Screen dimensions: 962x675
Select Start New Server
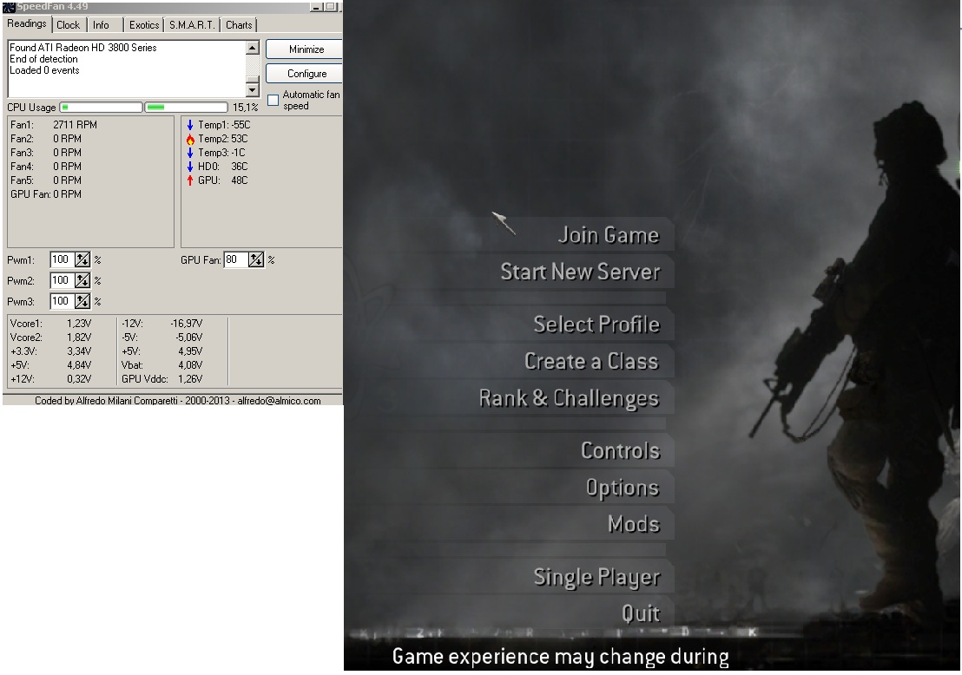tap(580, 272)
